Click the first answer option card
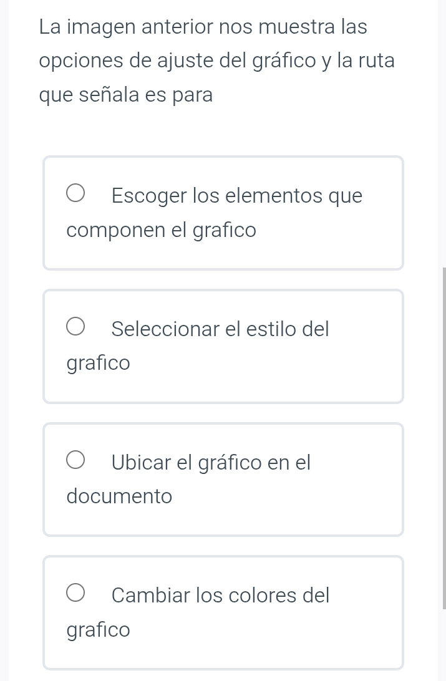 [223, 212]
